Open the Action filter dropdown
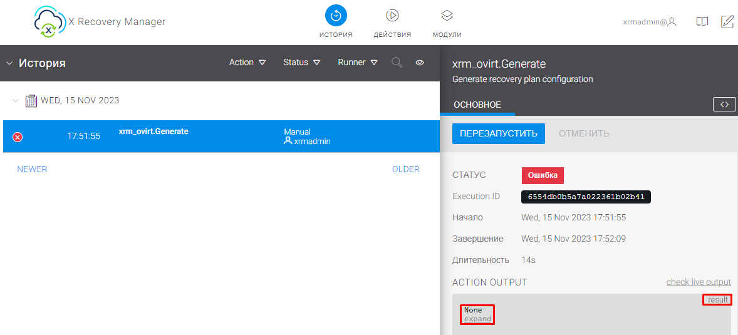The height and width of the screenshot is (335, 738). 247,63
